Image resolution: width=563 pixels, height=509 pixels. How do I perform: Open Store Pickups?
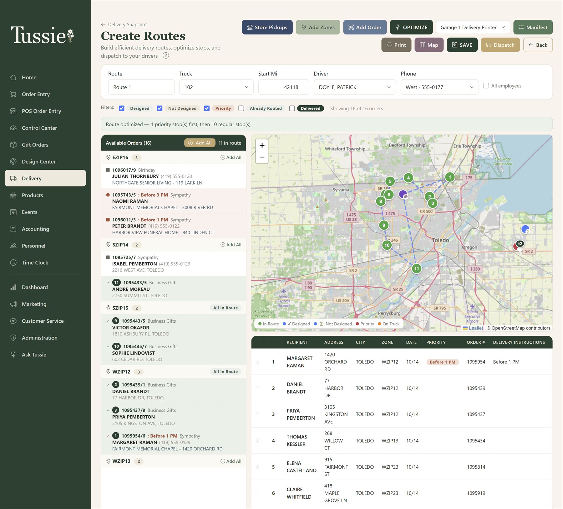click(267, 27)
